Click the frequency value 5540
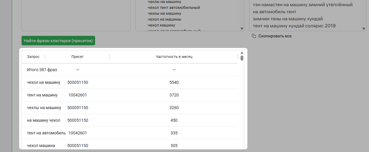The width and height of the screenshot is (369, 152). tap(174, 83)
